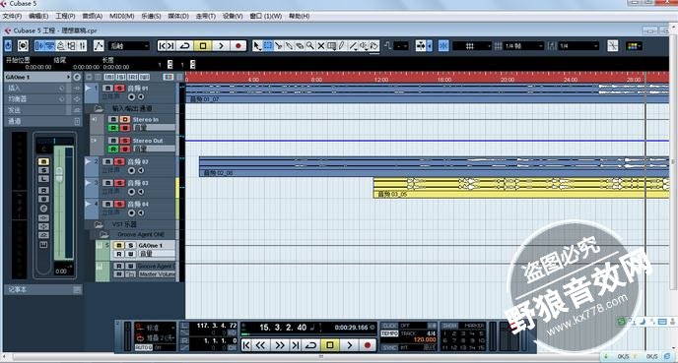Open the Snap type dropdown
Image resolution: width=678 pixels, height=363 pixels.
tap(472, 46)
